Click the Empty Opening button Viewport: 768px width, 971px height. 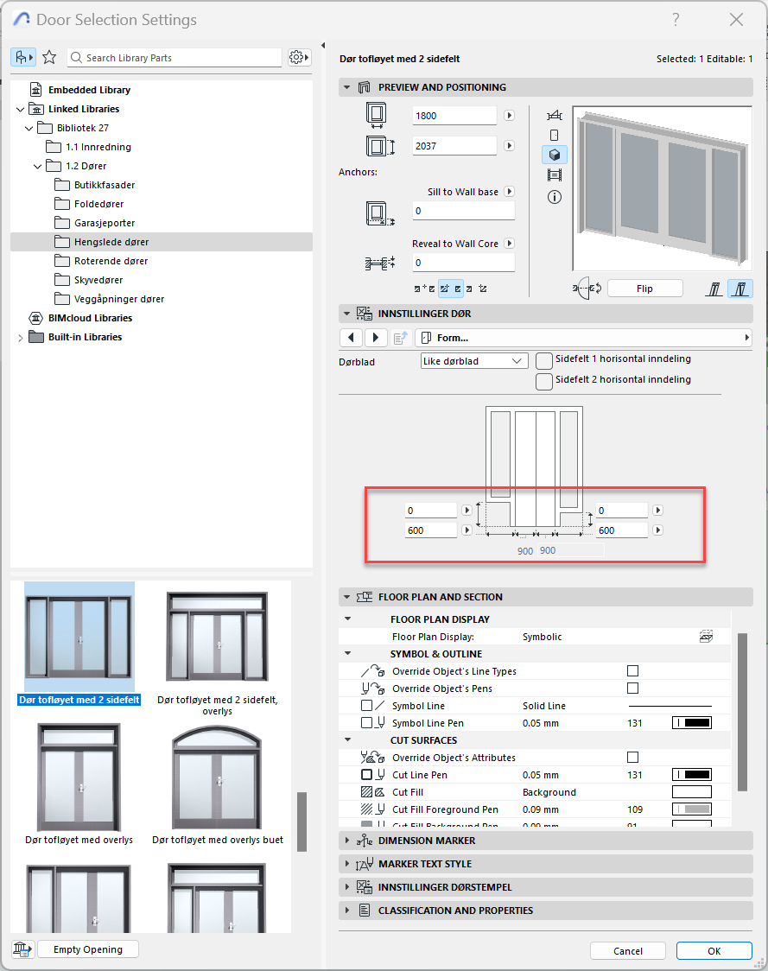[88, 949]
